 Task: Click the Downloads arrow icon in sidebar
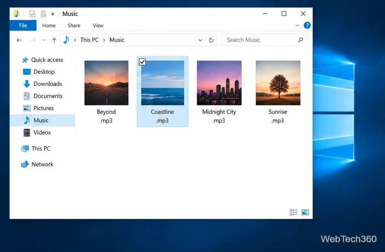[x=27, y=84]
